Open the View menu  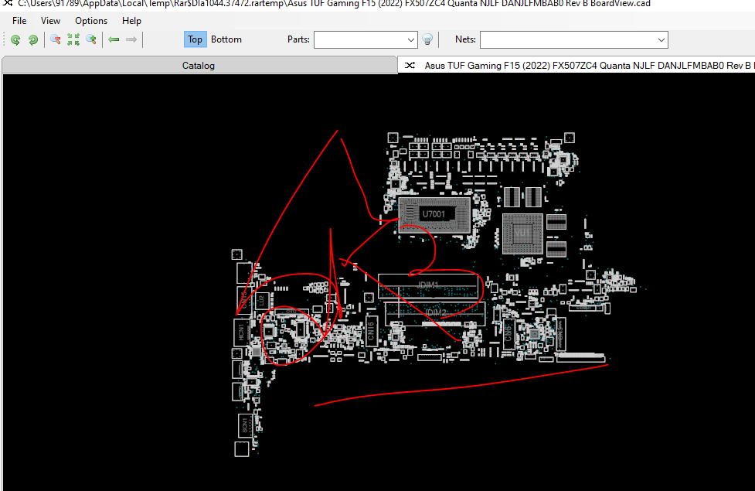tap(50, 21)
